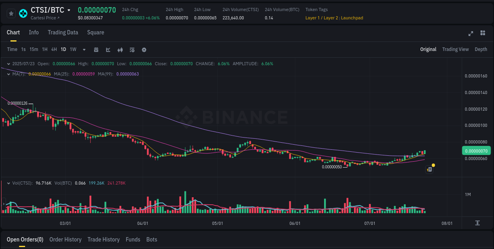Switch to the Trading Data tab
The width and height of the screenshot is (494, 249).
(63, 32)
